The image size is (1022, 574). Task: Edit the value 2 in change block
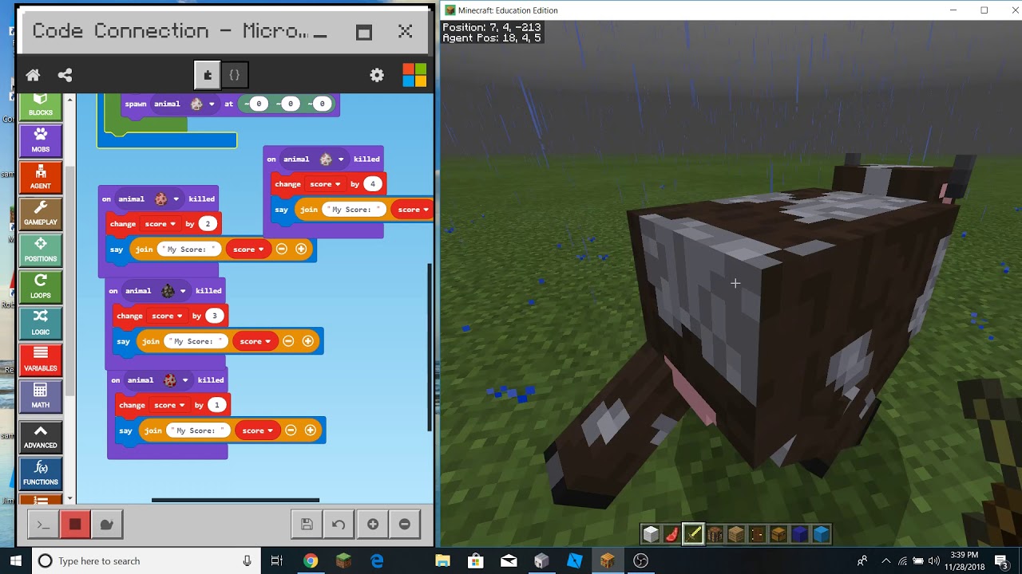[208, 224]
